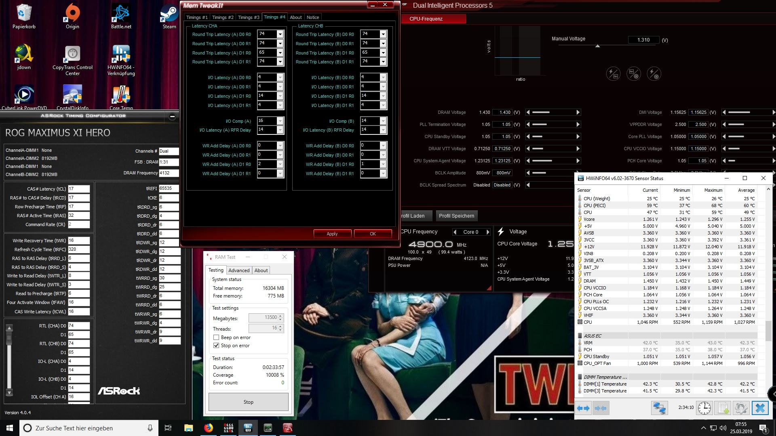776x436 pixels.
Task: Click microphone icon in taskbar search
Action: pos(150,428)
